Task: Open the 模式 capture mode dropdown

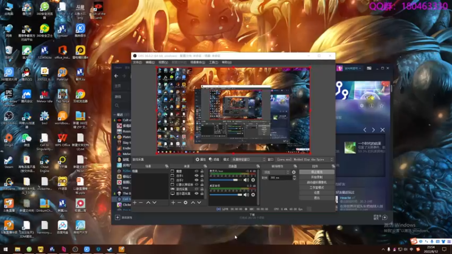Action: tap(249, 159)
